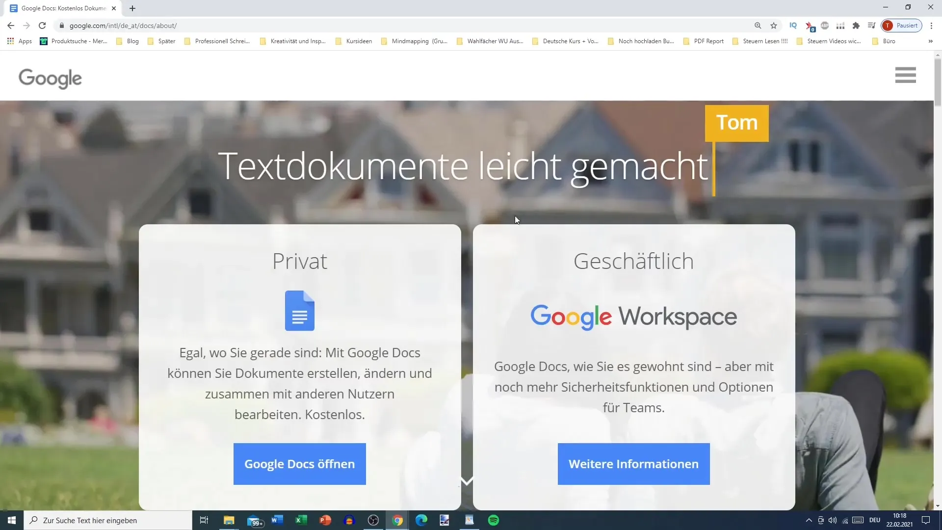
Task: Open the Büro bookmark folder
Action: [884, 41]
